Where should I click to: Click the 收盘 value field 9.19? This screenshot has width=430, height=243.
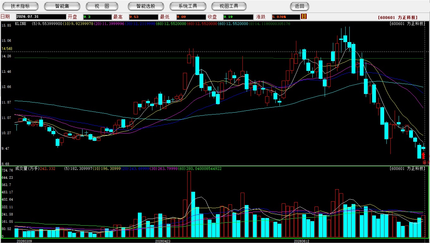[x=238, y=17]
